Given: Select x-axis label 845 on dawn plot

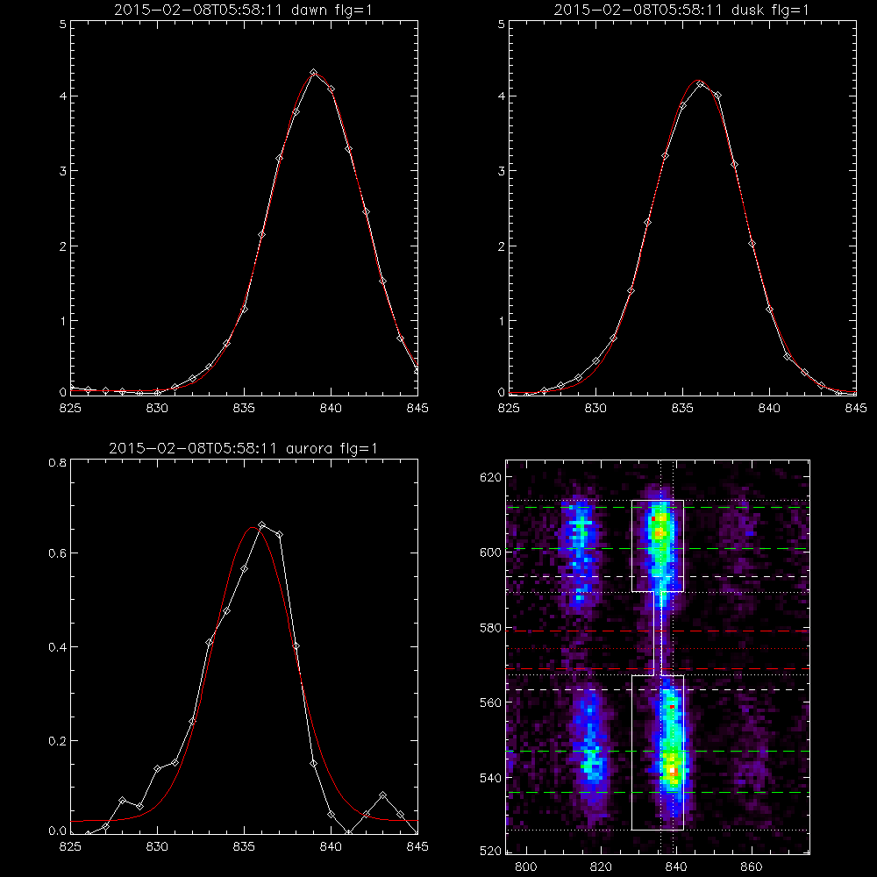Looking at the screenshot, I should coord(417,409).
